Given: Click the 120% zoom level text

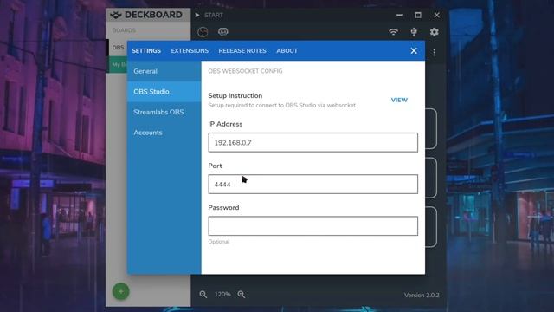Looking at the screenshot, I should click(x=222, y=295).
